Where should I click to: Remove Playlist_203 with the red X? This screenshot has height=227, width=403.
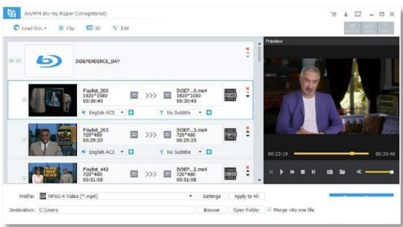248,128
